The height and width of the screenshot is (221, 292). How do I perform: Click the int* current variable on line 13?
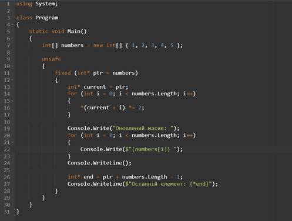tap(86, 87)
